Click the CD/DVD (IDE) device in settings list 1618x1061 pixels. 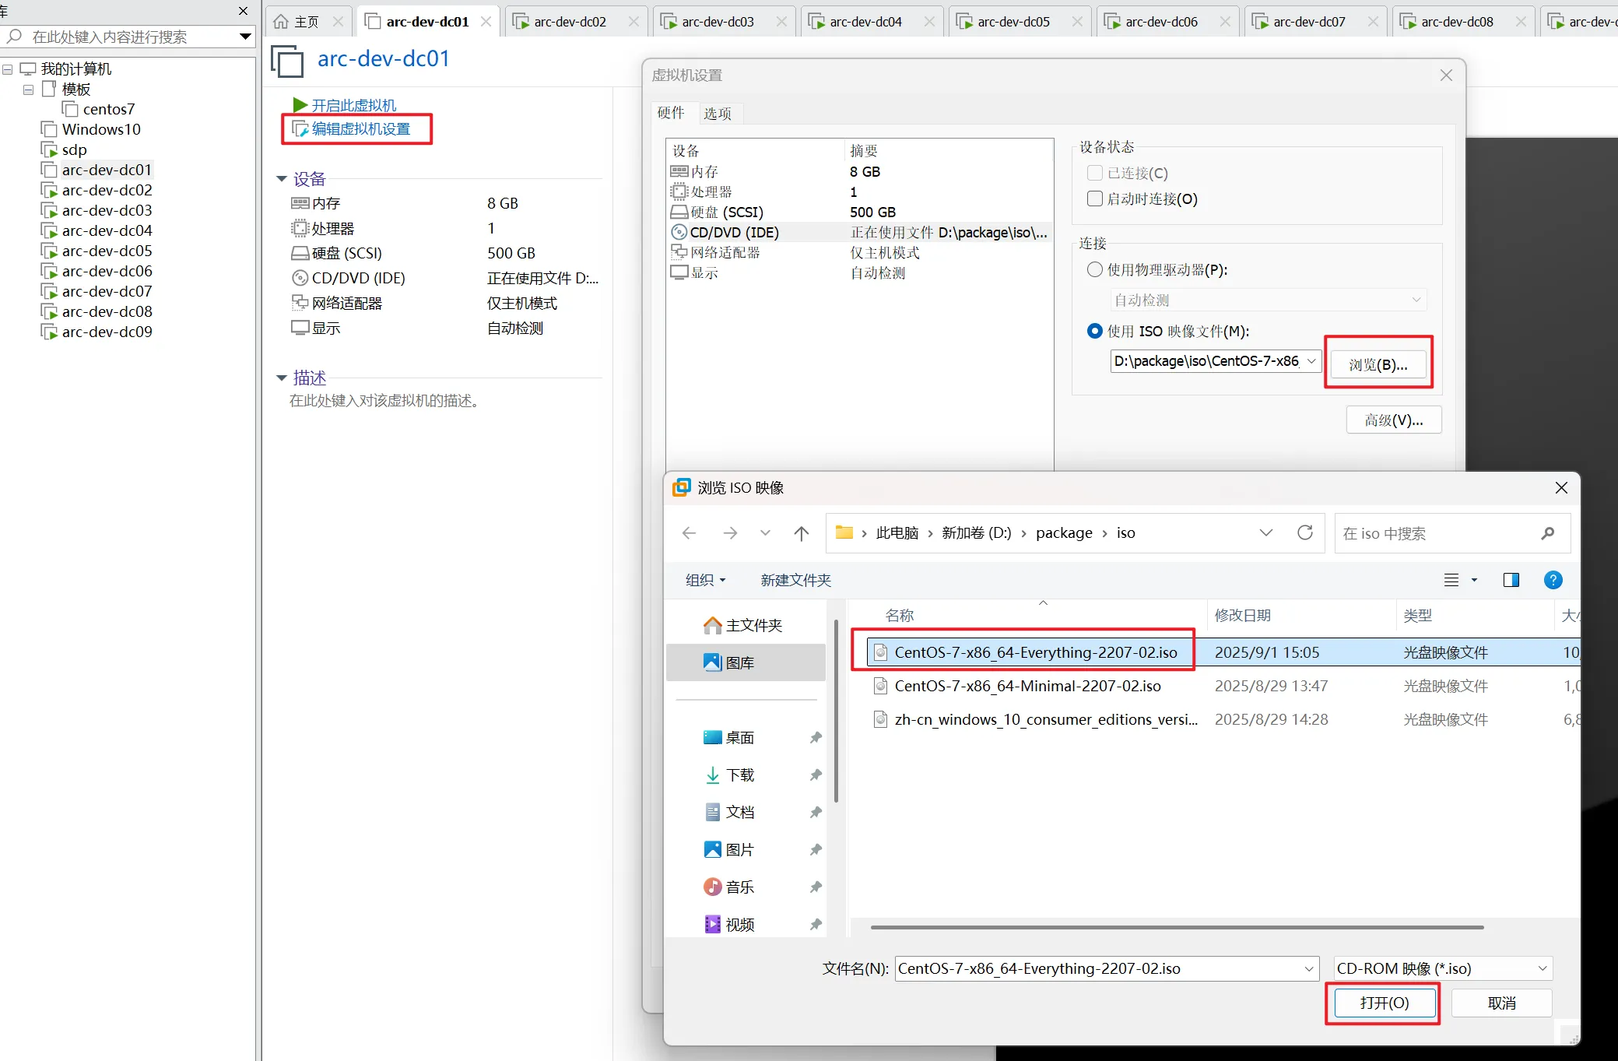[x=734, y=232]
